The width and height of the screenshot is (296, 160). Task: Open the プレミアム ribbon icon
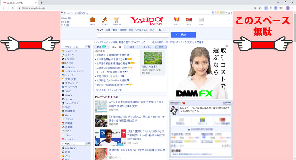(177, 20)
